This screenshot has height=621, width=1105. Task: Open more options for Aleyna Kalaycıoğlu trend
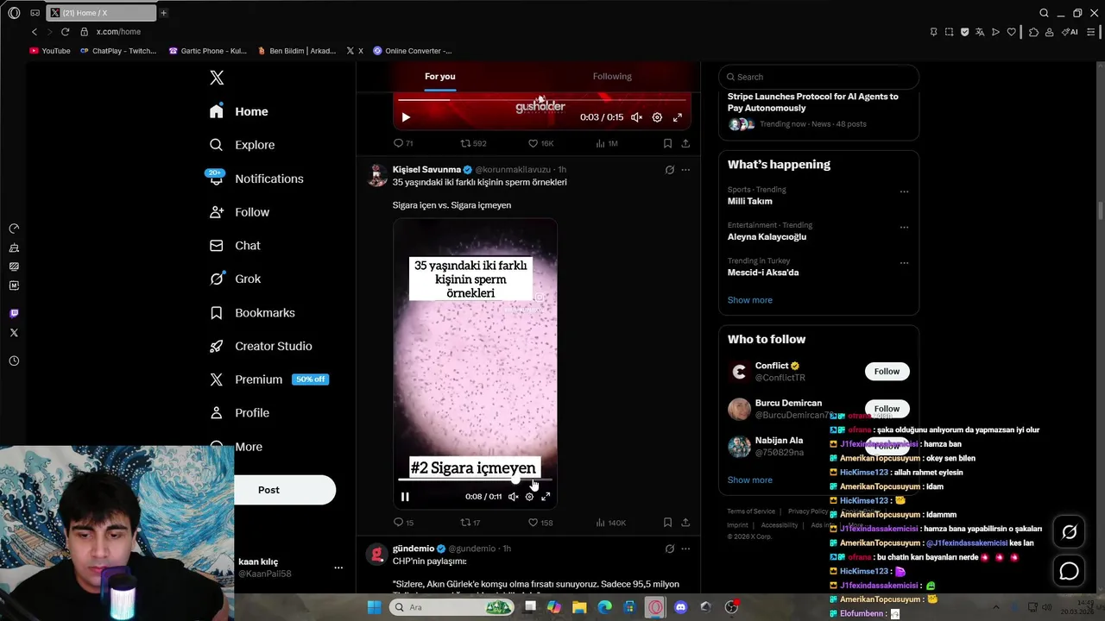(904, 228)
